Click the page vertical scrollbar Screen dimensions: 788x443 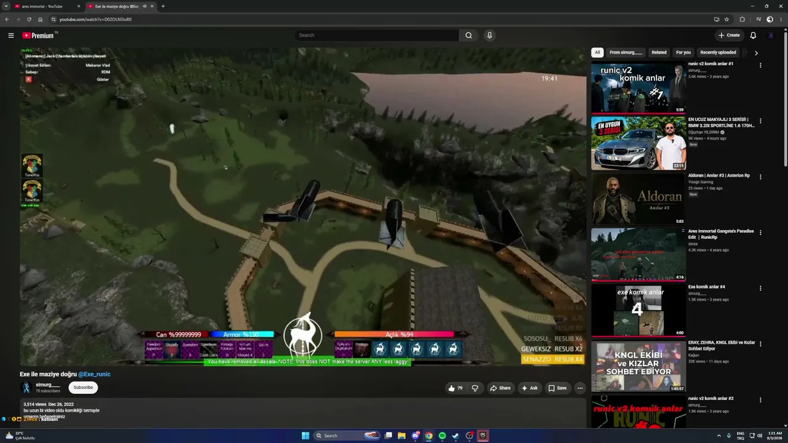click(786, 98)
